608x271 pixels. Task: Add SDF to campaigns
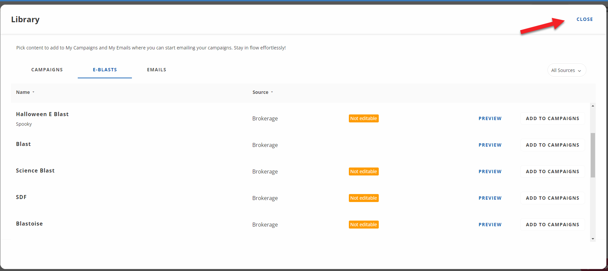(552, 198)
